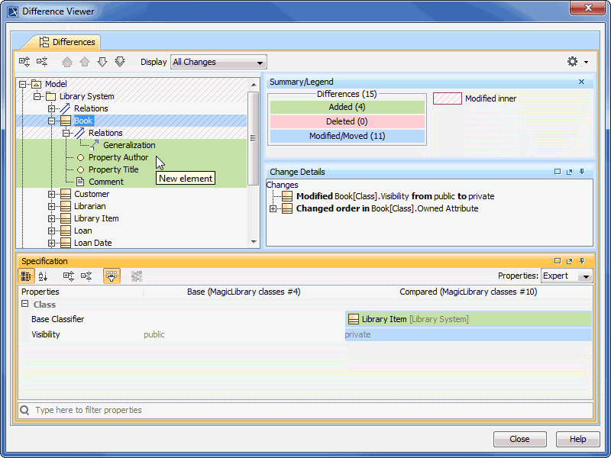
Task: Collapse the Book tree node
Action: (x=51, y=121)
